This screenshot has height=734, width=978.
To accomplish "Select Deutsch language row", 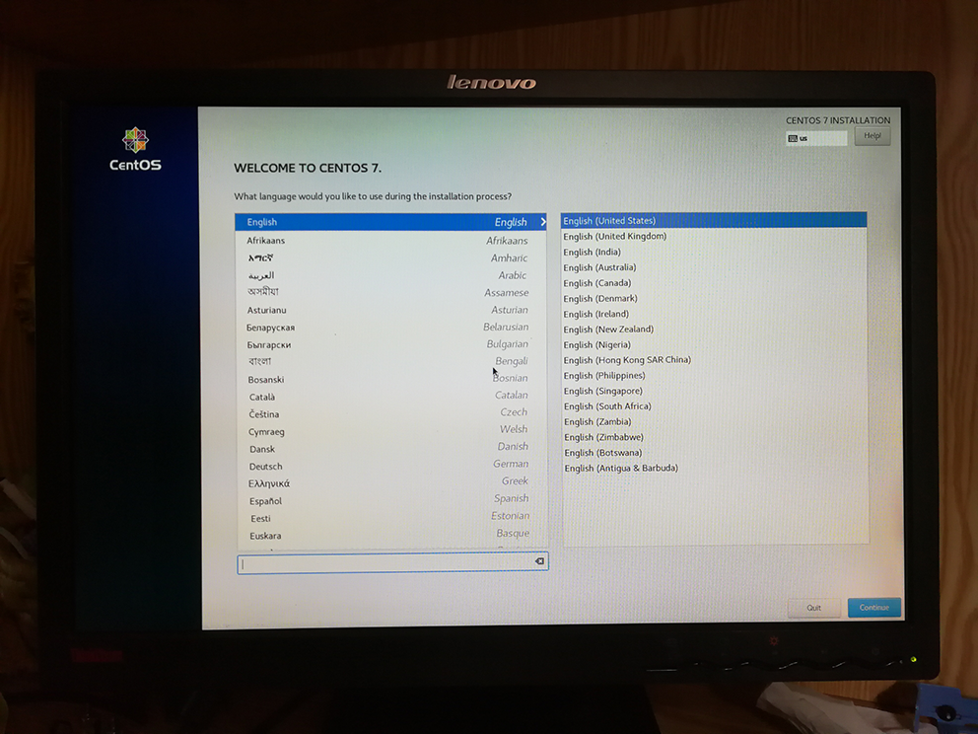I will [390, 466].
